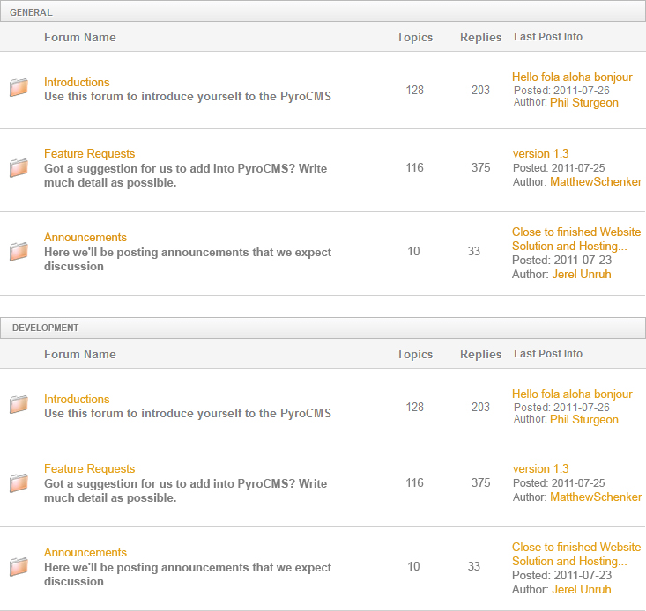Visit Jerel Unruh's profile in Development section
Image resolution: width=646 pixels, height=611 pixels.
581,589
